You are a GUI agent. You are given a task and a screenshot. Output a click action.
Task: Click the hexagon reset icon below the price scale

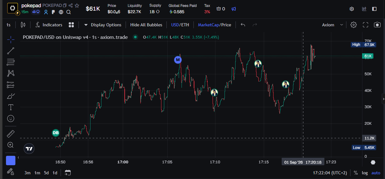pyautogui.click(x=373, y=163)
